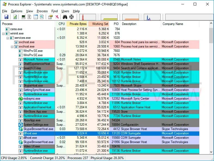Click the scrollbar down arrow
The width and height of the screenshot is (214, 161).
pos(211,152)
